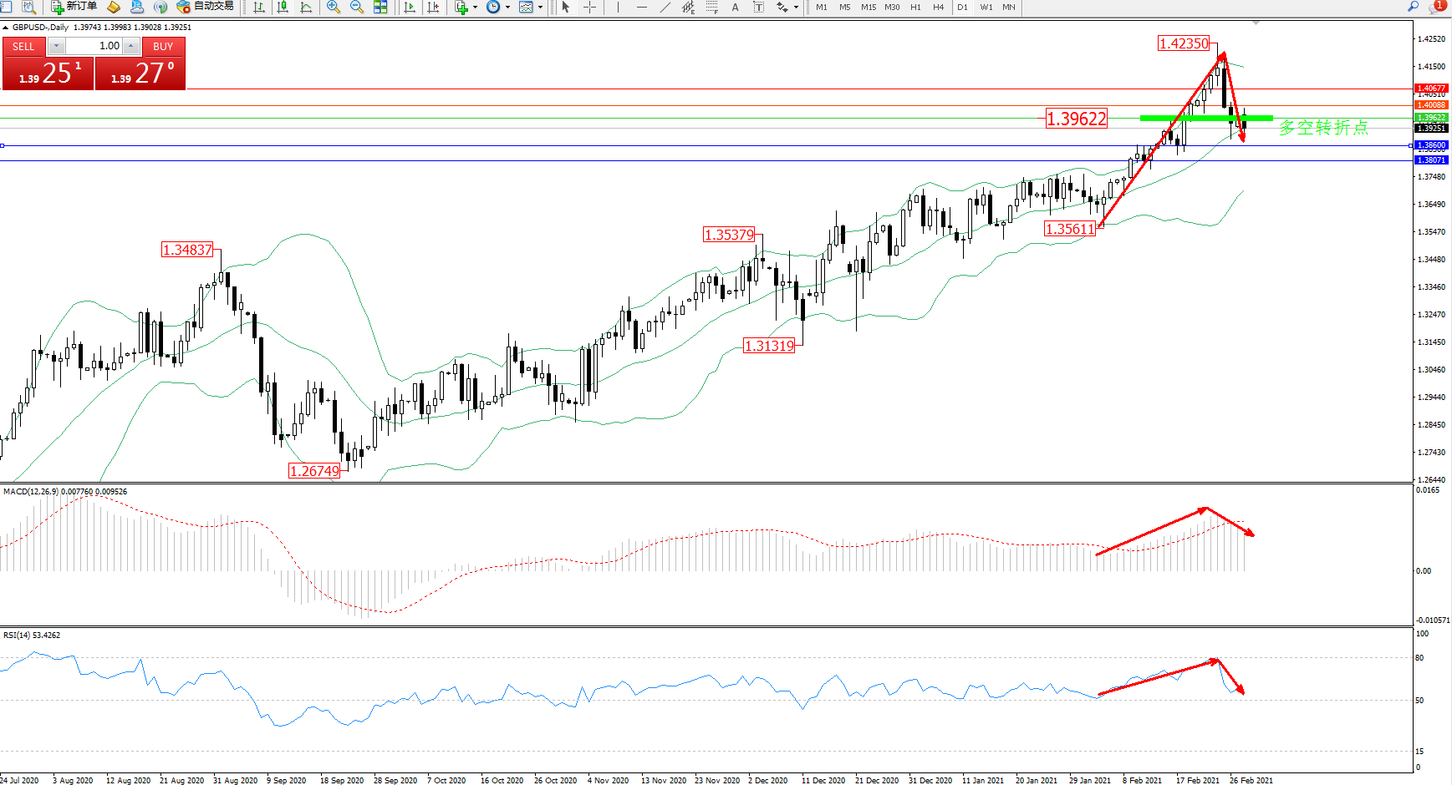This screenshot has height=785, width=1452.
Task: Click the New Order (新订单) toolbar button
Action: pos(74,7)
